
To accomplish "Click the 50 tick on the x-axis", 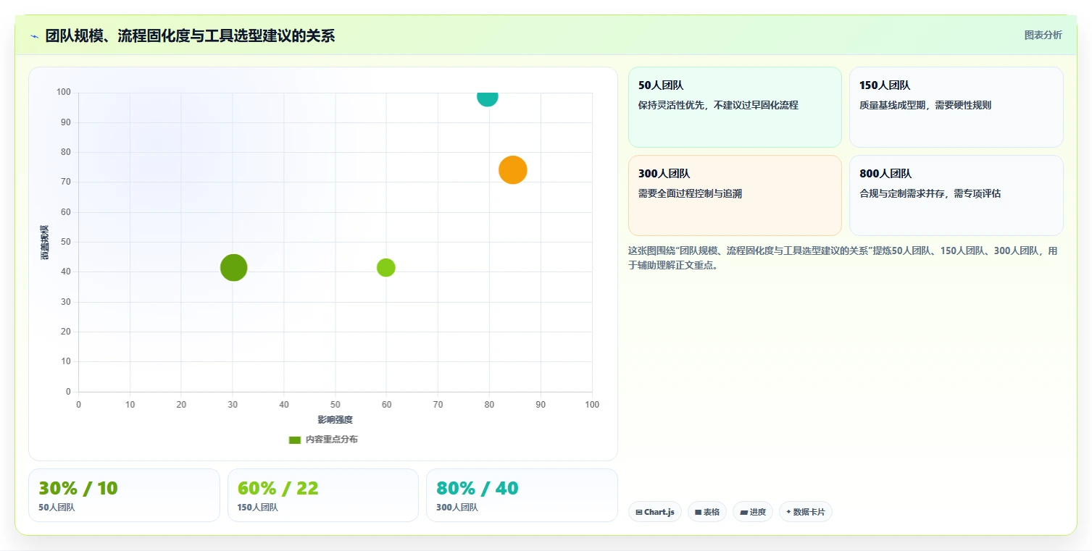I will click(x=335, y=404).
